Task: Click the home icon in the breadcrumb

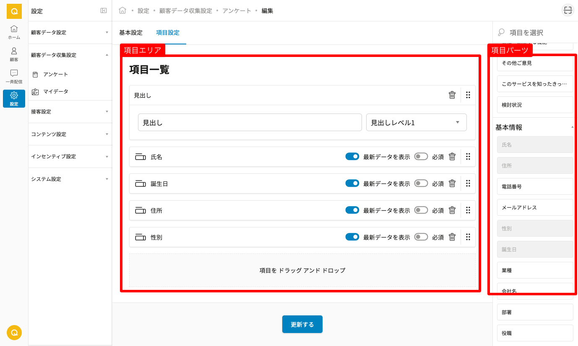Action: pyautogui.click(x=122, y=10)
